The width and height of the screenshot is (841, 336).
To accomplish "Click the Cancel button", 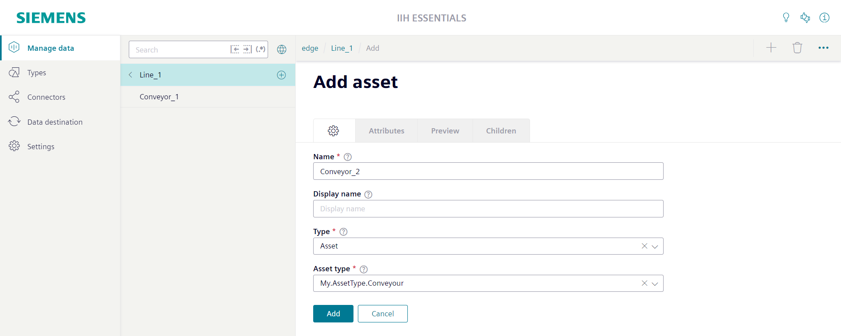I will (x=383, y=314).
